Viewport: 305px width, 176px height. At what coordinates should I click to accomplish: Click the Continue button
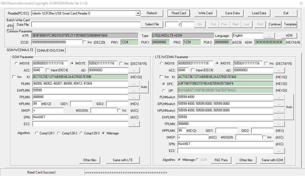point(275,24)
